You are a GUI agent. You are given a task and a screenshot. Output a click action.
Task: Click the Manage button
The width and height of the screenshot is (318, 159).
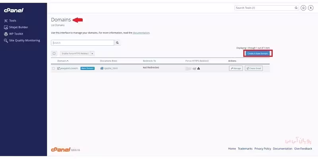tap(236, 68)
